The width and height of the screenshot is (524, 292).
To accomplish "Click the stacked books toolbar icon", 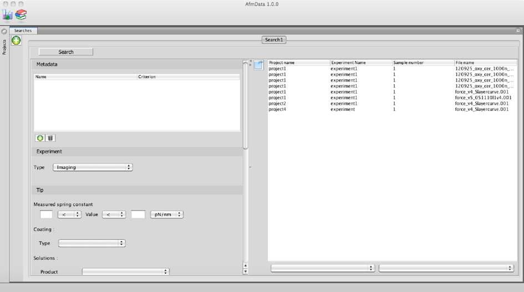I will (x=21, y=14).
